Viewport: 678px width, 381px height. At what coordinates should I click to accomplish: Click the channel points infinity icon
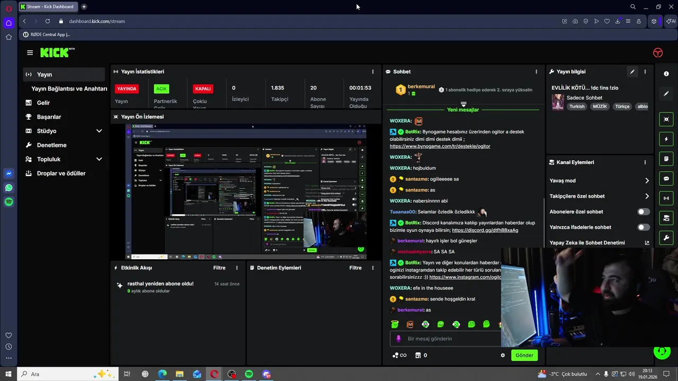399,355
